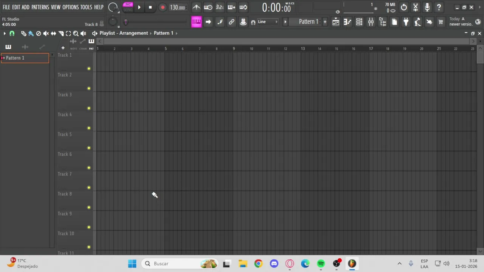Open the TOOLS menu
The image size is (484, 272).
pyautogui.click(x=86, y=7)
